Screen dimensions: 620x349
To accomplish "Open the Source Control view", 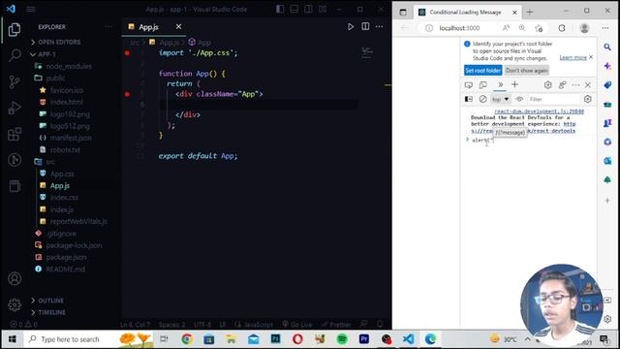I will point(15,81).
